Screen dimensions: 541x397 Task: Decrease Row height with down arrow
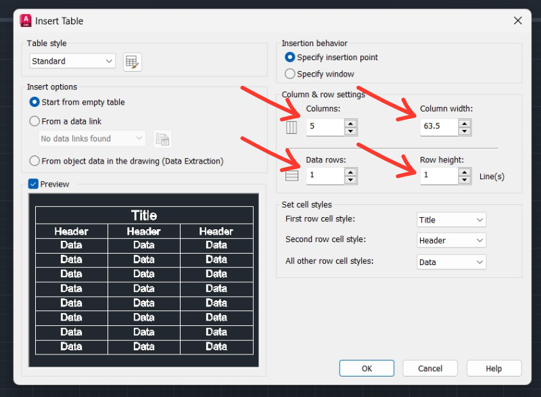pyautogui.click(x=465, y=180)
